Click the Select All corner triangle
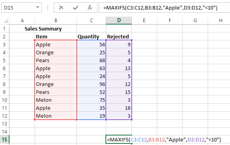This screenshot has height=145, width=230. 6,21
